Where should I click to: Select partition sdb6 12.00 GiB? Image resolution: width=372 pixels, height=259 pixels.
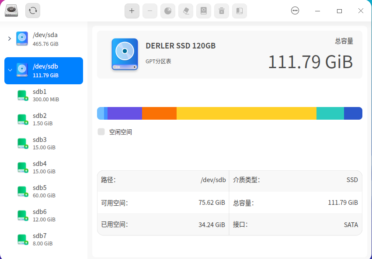pos(44,216)
